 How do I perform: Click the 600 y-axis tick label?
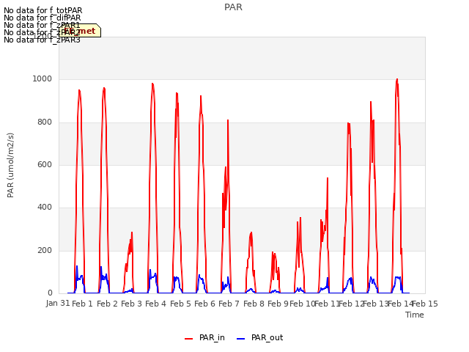[x=45, y=164]
